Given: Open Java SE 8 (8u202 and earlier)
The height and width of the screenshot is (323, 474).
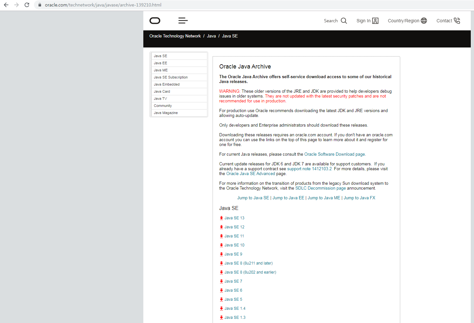Looking at the screenshot, I should (250, 272).
